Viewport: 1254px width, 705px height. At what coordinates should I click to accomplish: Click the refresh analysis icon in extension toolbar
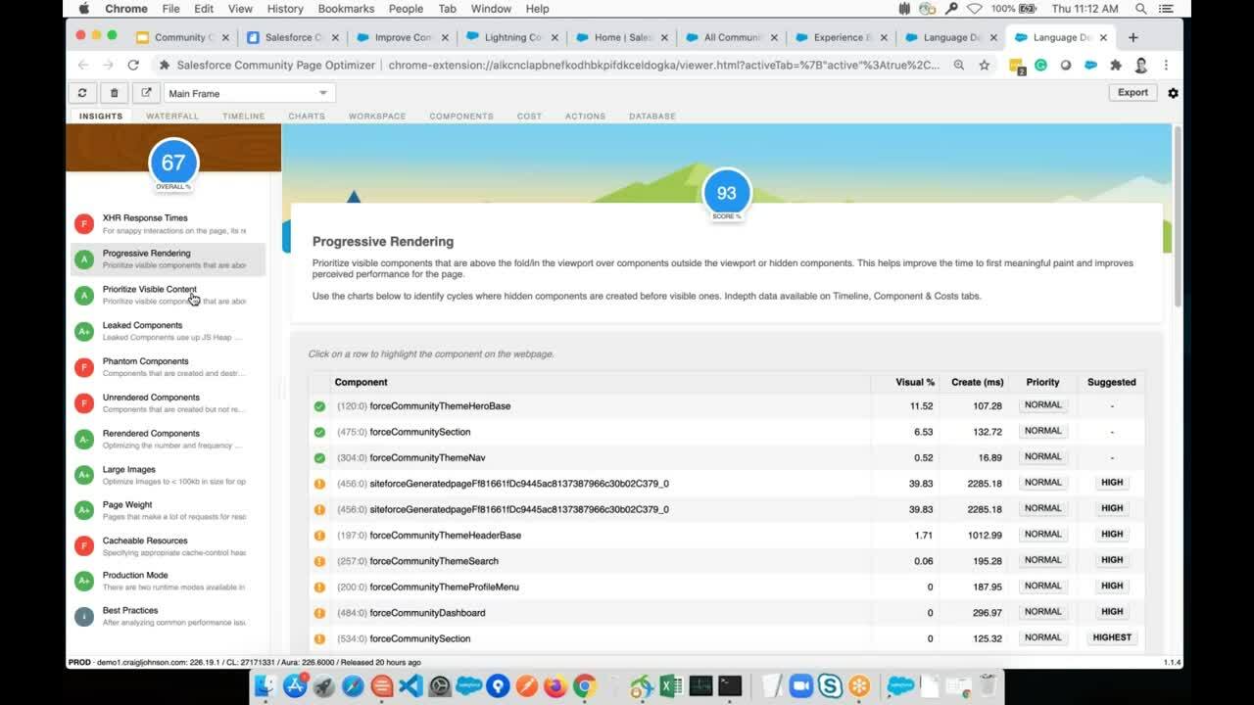click(82, 93)
